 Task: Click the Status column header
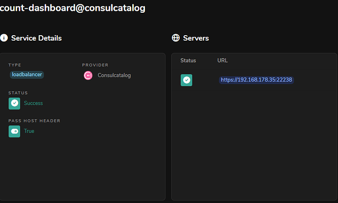(x=188, y=61)
